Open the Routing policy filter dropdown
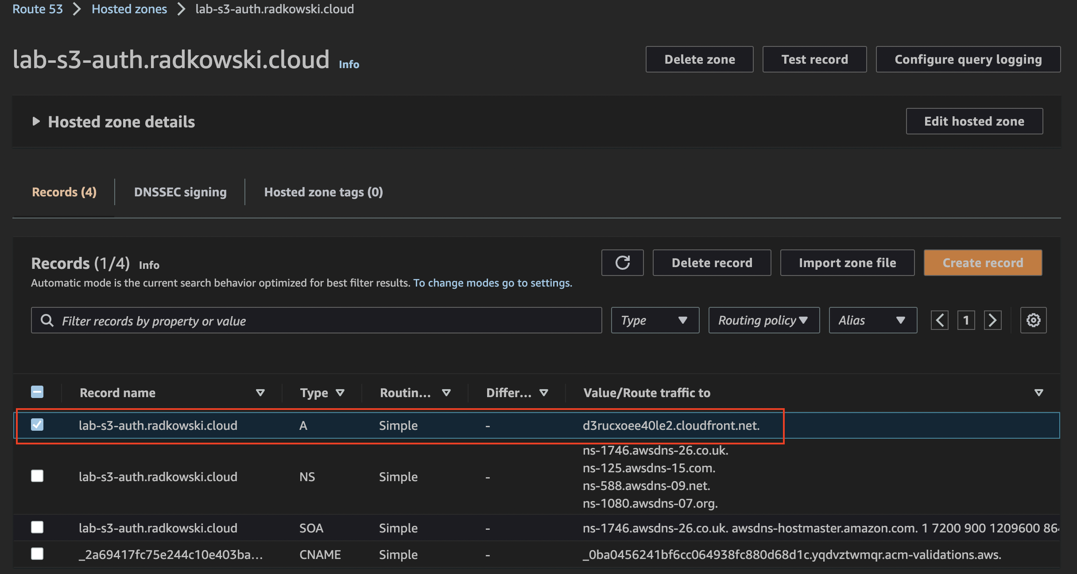This screenshot has height=574, width=1077. [764, 320]
